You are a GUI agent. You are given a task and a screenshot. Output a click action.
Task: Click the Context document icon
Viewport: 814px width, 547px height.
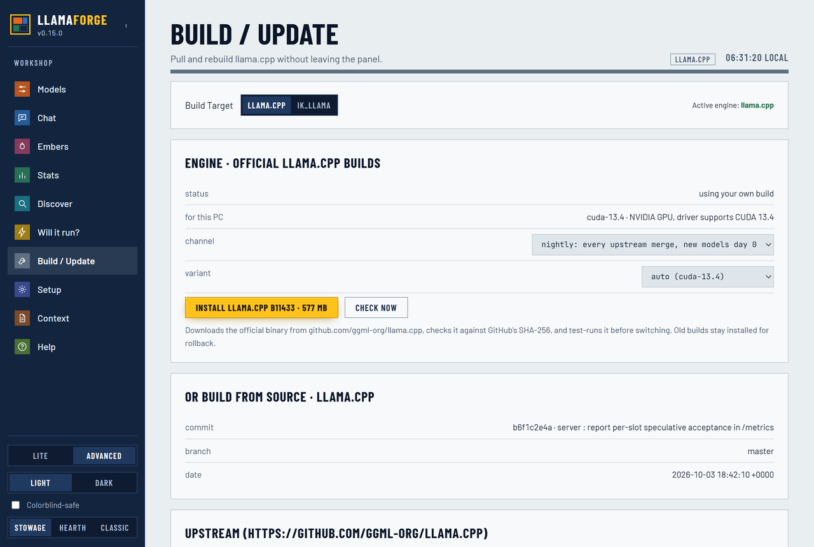coord(22,318)
